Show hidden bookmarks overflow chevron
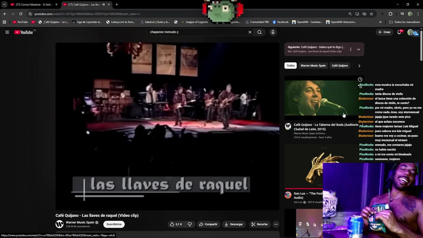423x238 pixels. (380, 22)
